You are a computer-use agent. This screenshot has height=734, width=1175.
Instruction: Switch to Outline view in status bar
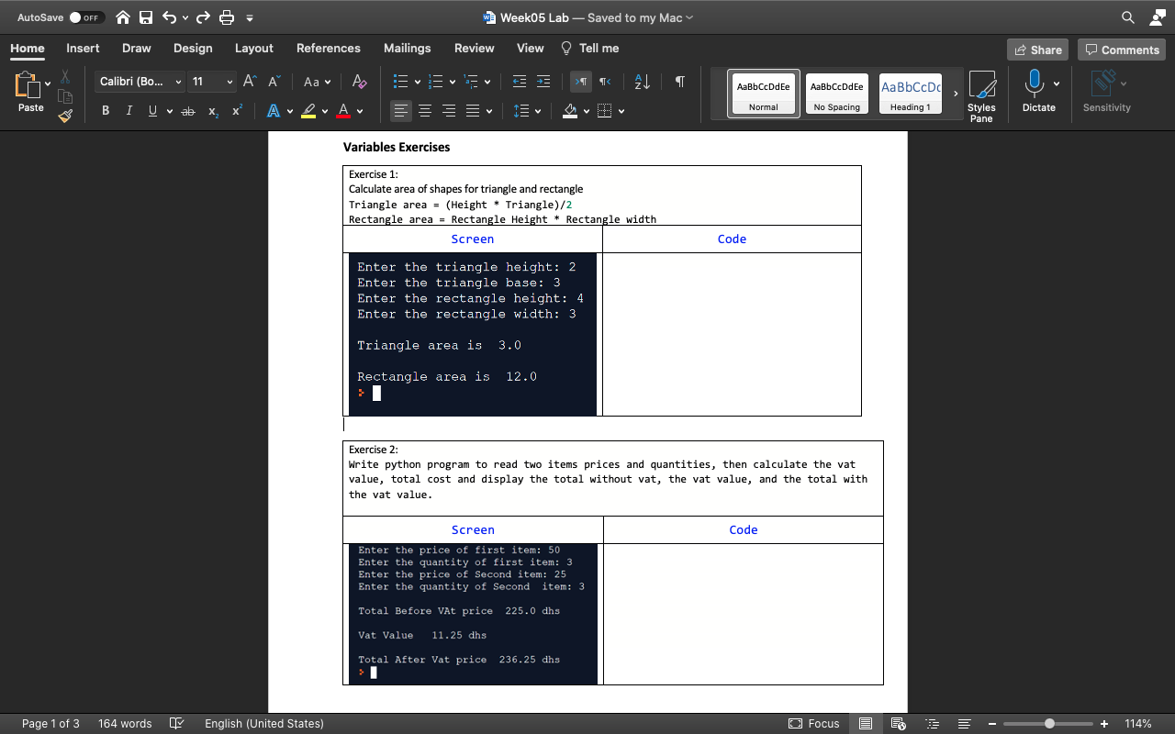click(x=932, y=723)
